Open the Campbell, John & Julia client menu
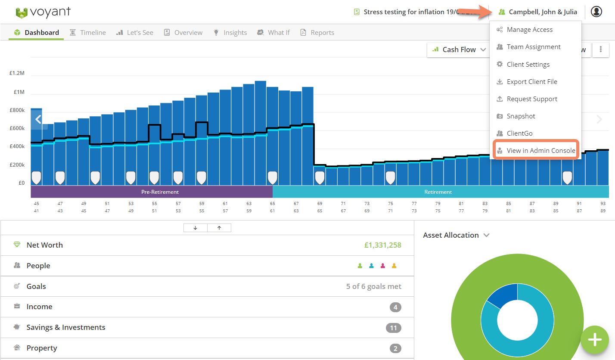The image size is (615, 360). [x=538, y=12]
